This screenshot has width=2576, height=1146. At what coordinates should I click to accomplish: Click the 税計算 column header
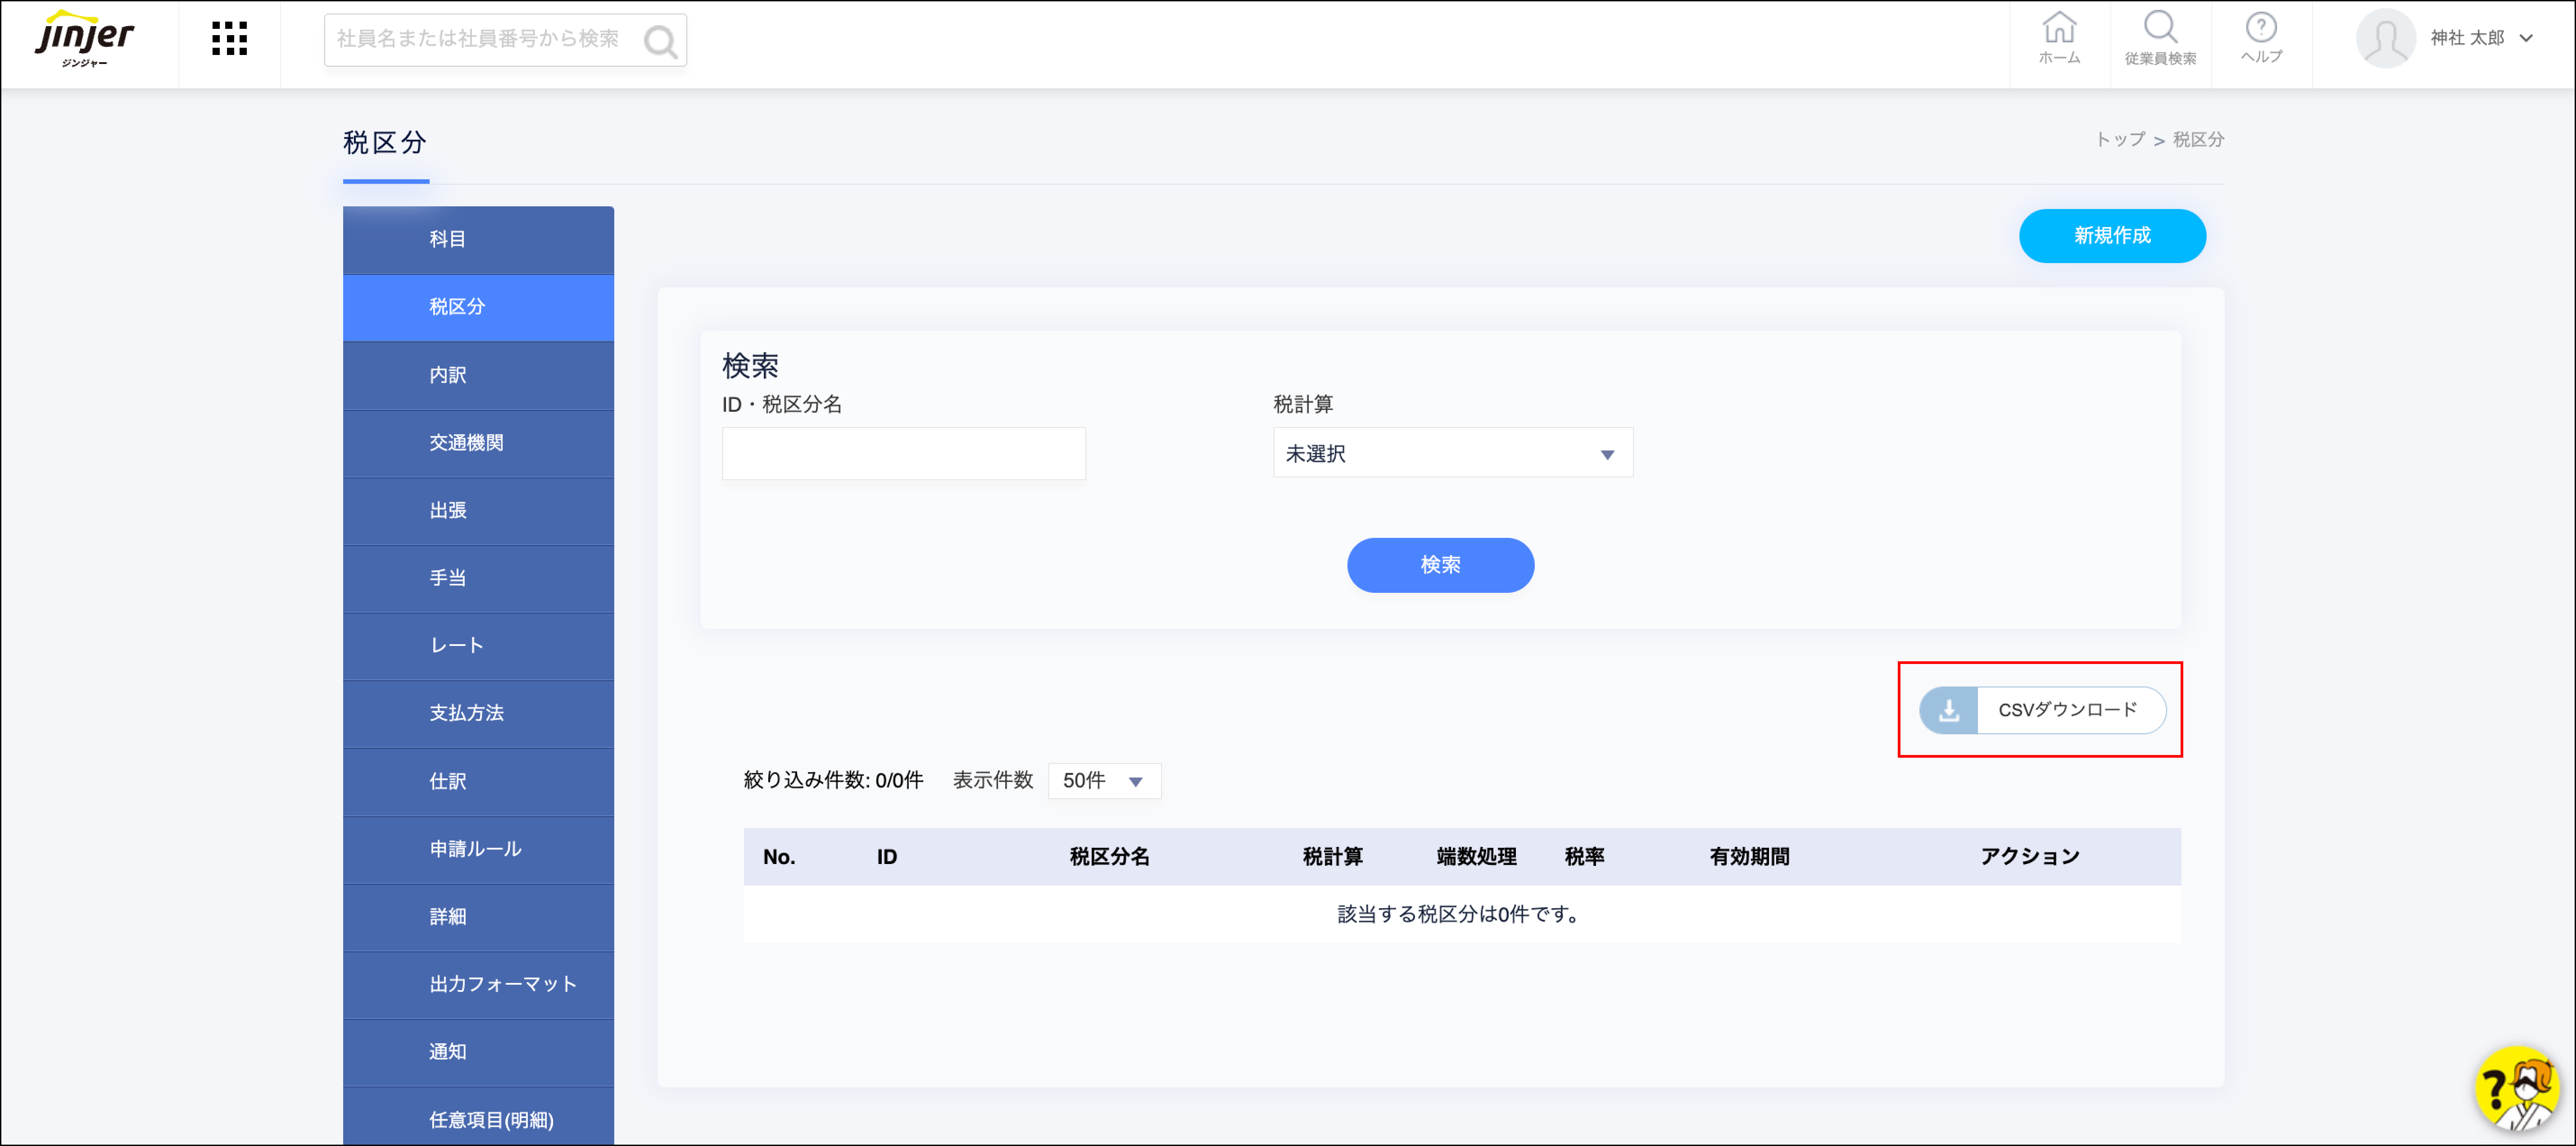(1332, 857)
